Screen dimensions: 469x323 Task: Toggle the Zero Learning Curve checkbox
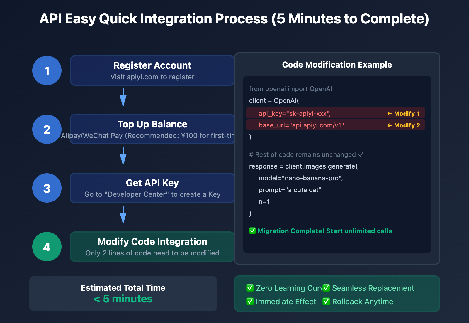click(x=249, y=288)
